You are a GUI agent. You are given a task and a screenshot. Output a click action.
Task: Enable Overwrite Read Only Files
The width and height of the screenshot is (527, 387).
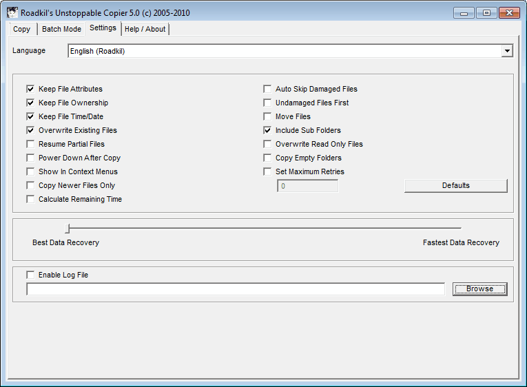[x=267, y=144]
